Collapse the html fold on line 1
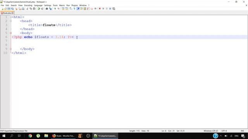Viewport: 248px width, 139px height. (x=11, y=17)
